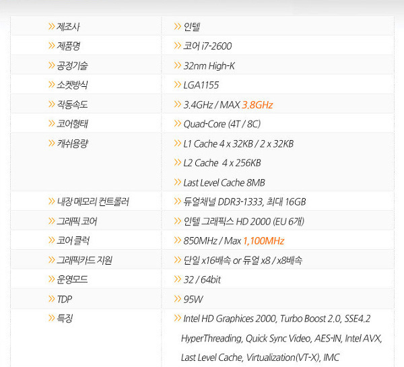The width and height of the screenshot is (404, 367).
Task: Click the 내장 메모리 컨트롤러 label
Action: tap(93, 201)
